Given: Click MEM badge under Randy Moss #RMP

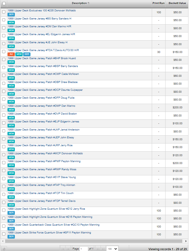Looking at the screenshot, I should [11, 173].
